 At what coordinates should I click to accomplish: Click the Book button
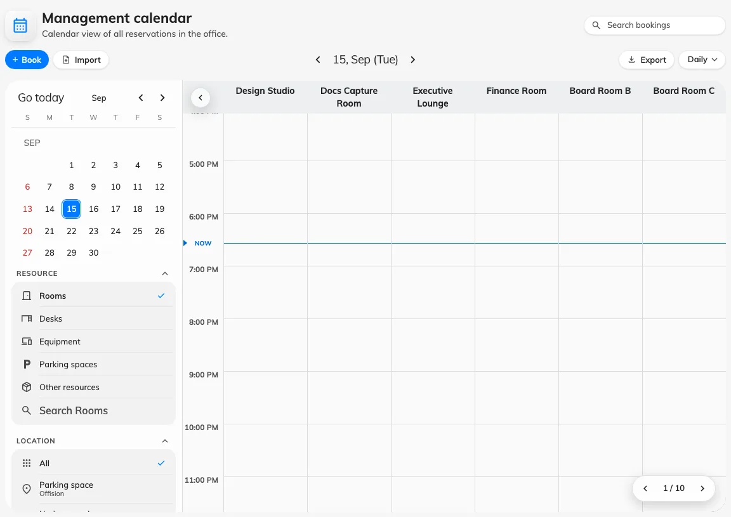pyautogui.click(x=27, y=60)
